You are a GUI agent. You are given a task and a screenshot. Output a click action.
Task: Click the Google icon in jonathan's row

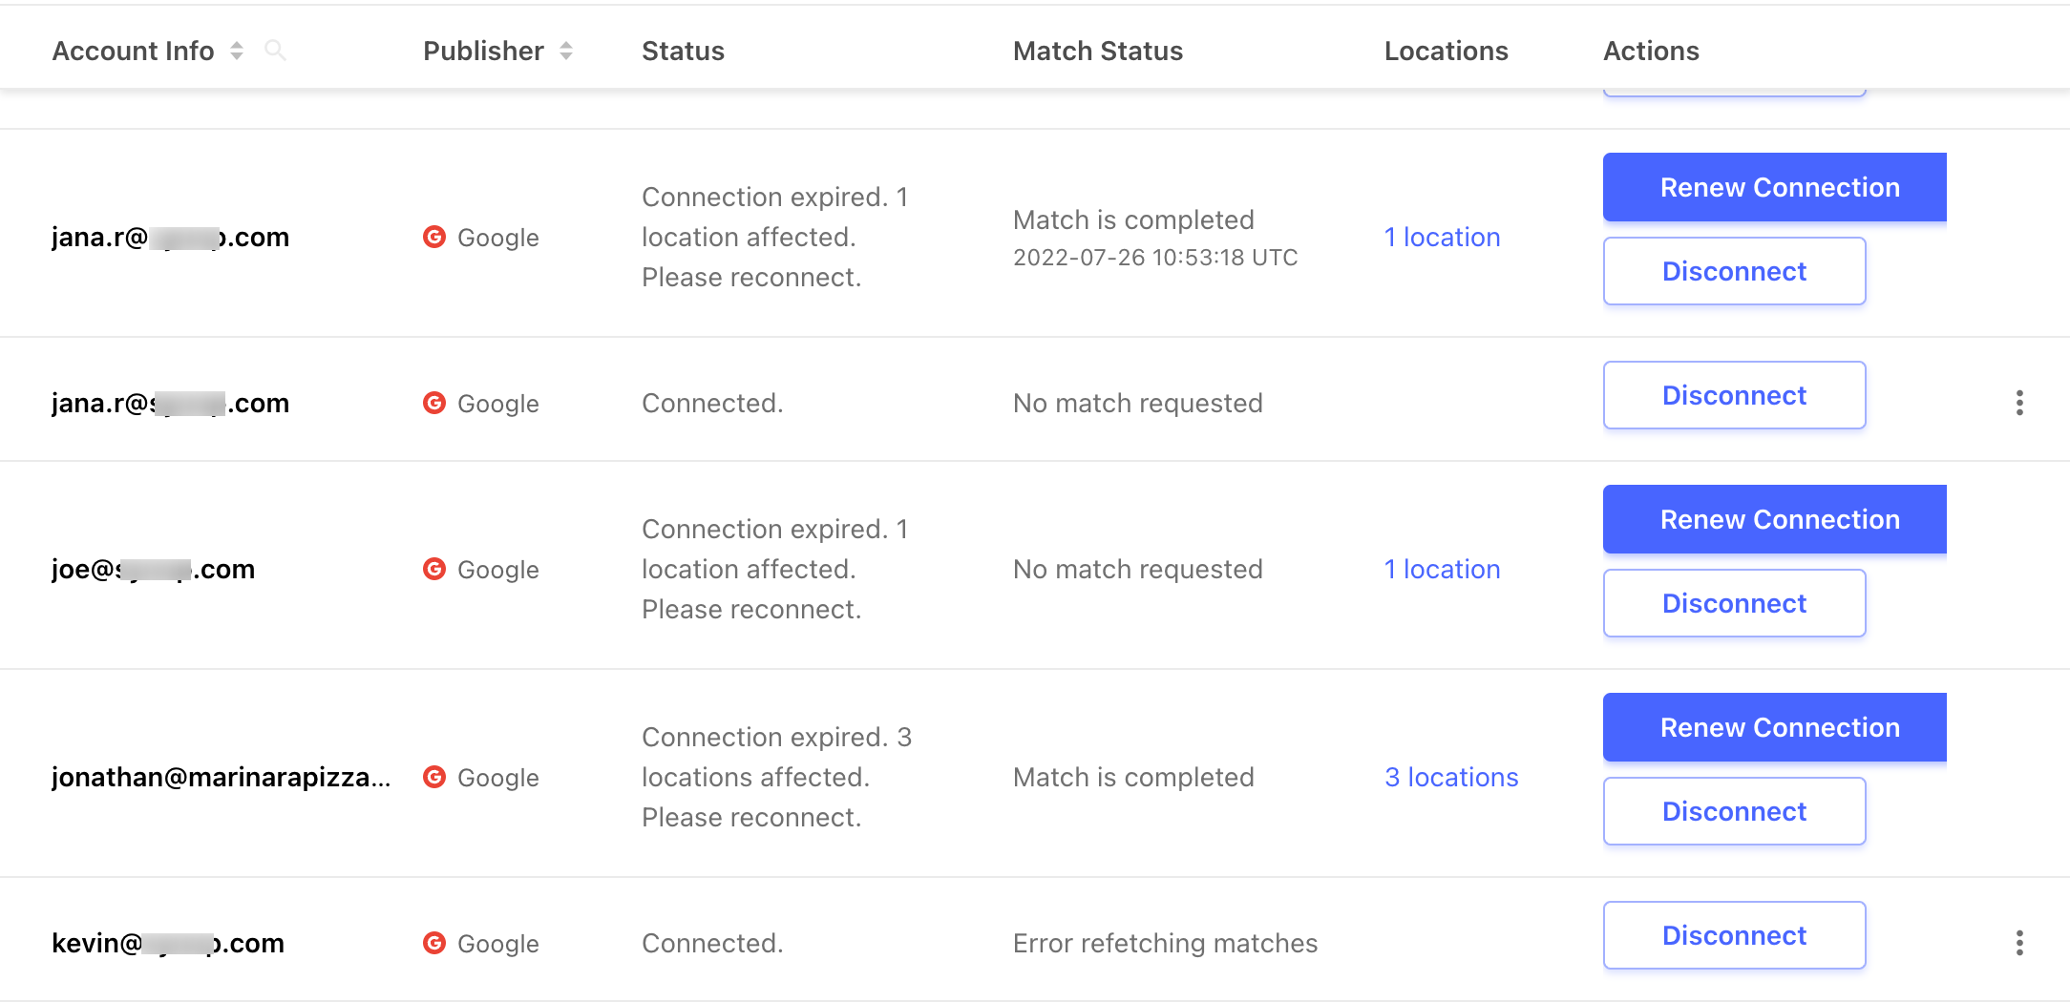tap(434, 777)
